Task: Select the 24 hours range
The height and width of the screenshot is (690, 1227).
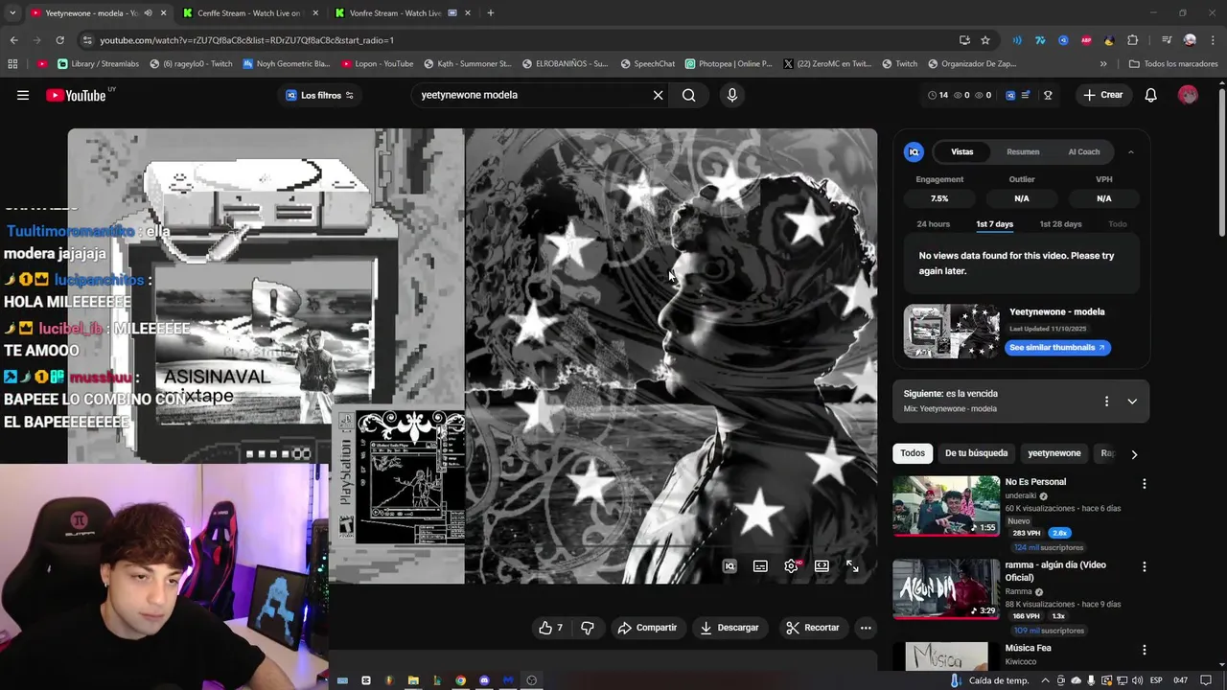Action: [x=933, y=224]
